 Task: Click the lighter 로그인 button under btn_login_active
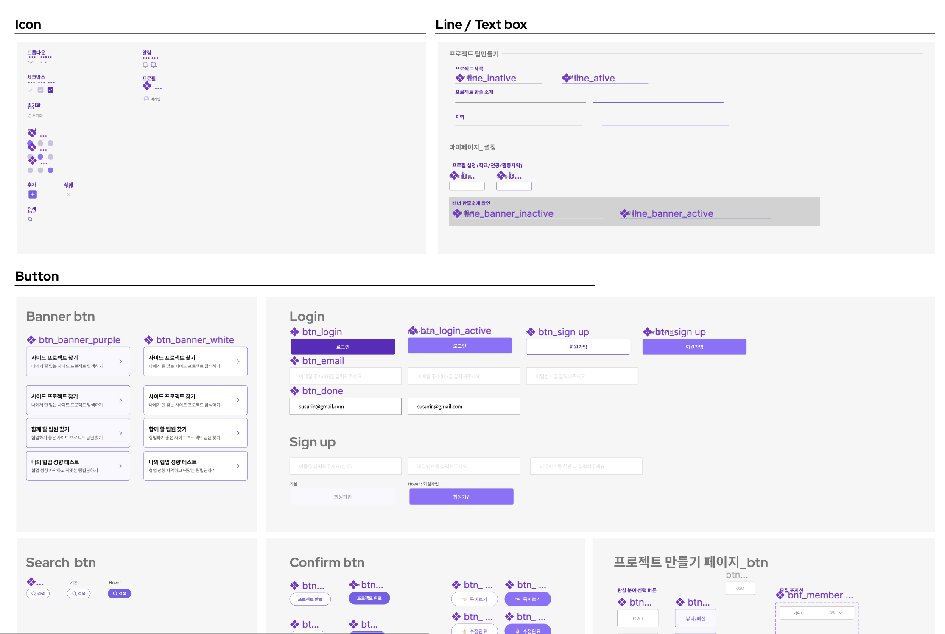[460, 345]
